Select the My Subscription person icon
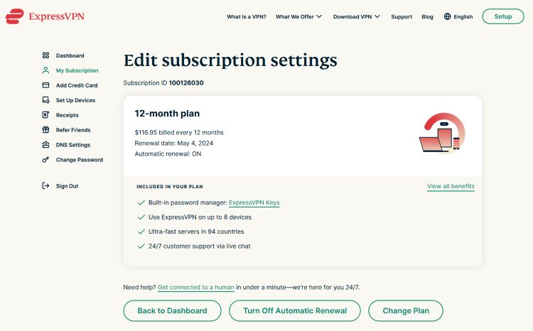The image size is (533, 331). (45, 70)
